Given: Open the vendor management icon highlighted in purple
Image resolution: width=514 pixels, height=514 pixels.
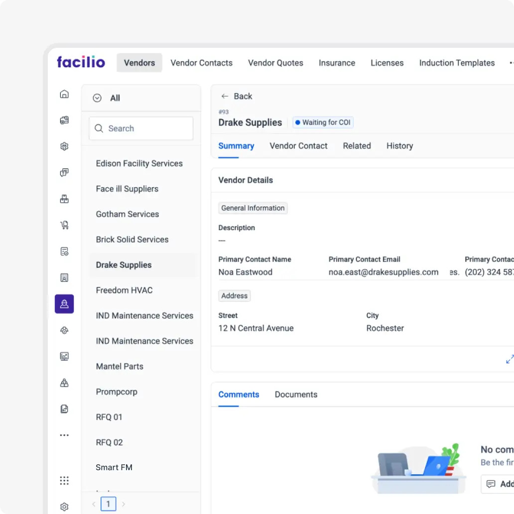Looking at the screenshot, I should 64,304.
